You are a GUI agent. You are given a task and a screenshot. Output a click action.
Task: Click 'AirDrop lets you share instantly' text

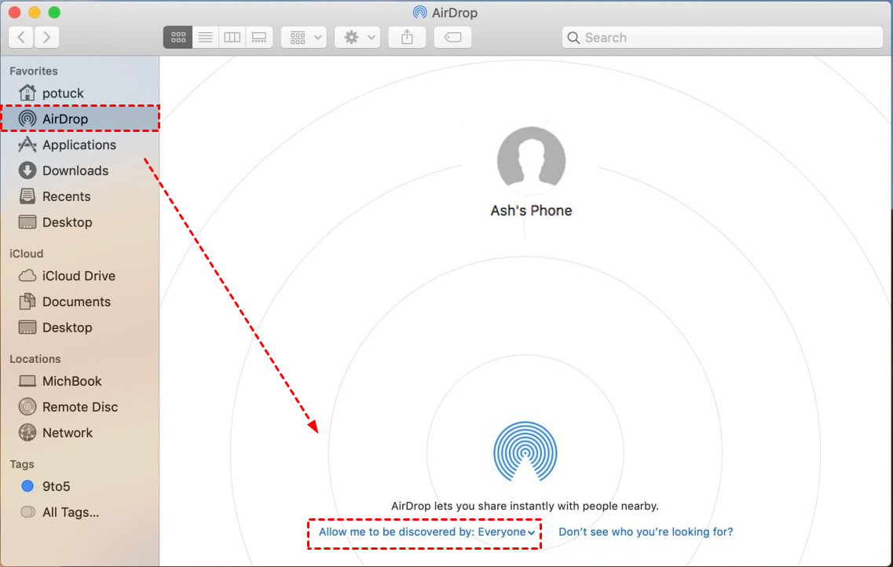[525, 506]
